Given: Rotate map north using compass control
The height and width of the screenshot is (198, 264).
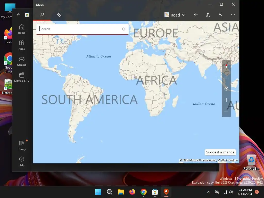Looking at the screenshot, I should pos(226,66).
